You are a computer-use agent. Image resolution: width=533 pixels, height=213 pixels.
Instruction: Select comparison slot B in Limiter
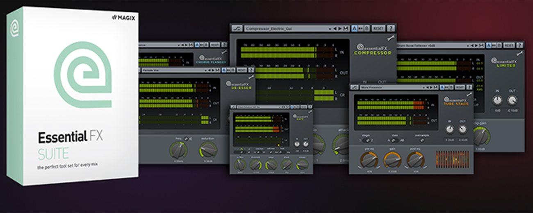(x=499, y=45)
